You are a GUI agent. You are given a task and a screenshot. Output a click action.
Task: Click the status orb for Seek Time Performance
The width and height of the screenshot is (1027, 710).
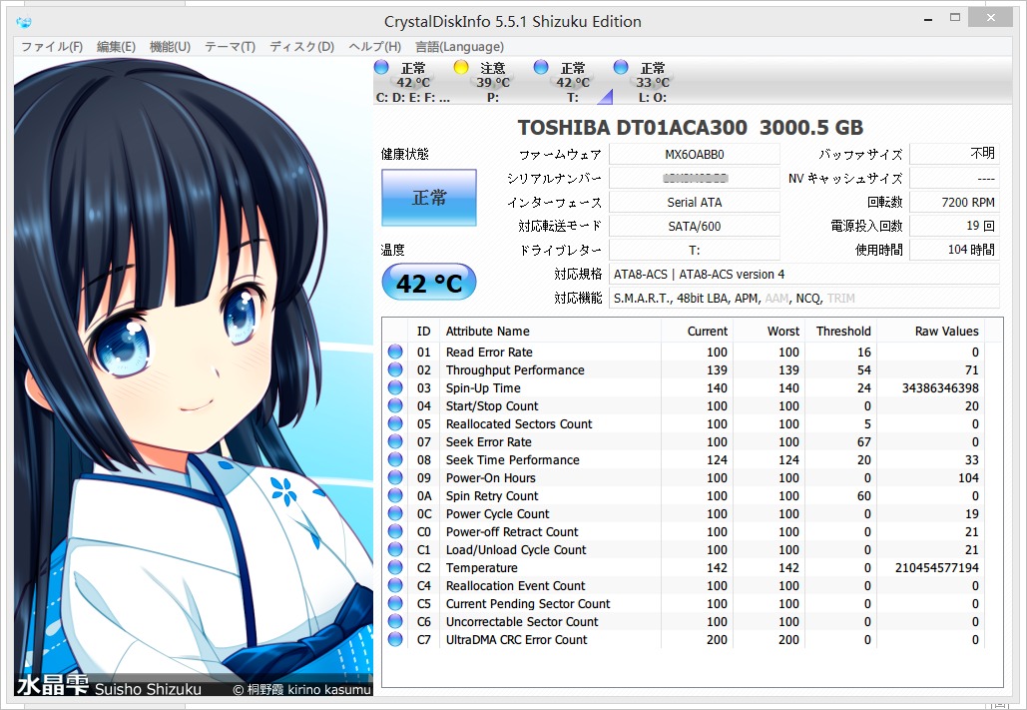pos(395,460)
